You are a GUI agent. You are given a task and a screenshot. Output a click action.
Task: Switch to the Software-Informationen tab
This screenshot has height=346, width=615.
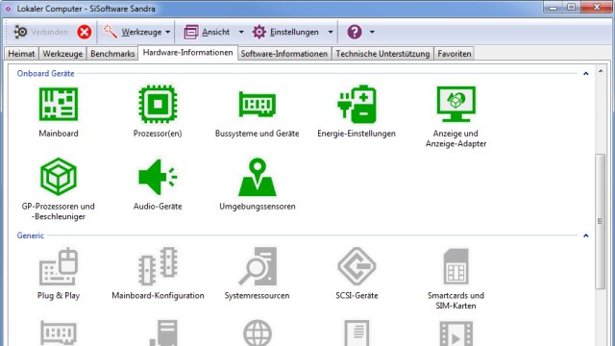[x=284, y=54]
